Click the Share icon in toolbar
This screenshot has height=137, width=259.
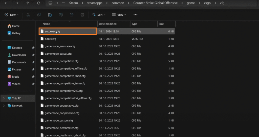click(x=72, y=15)
